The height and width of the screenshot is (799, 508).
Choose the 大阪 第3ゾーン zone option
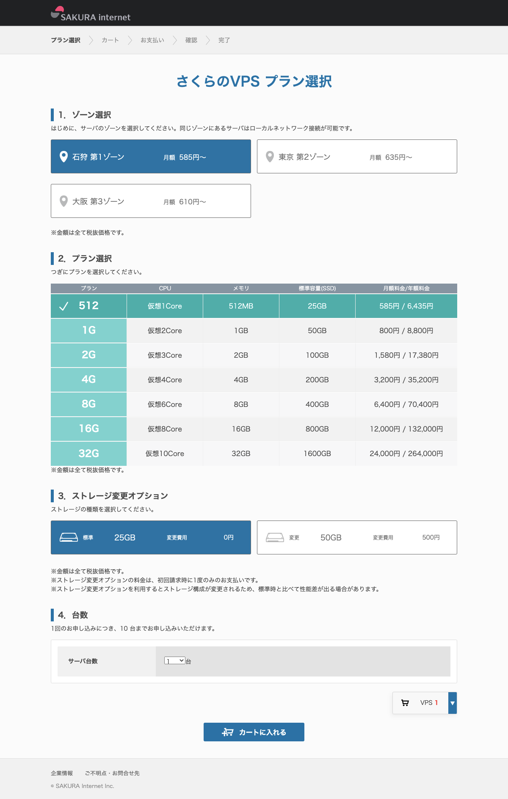(151, 201)
